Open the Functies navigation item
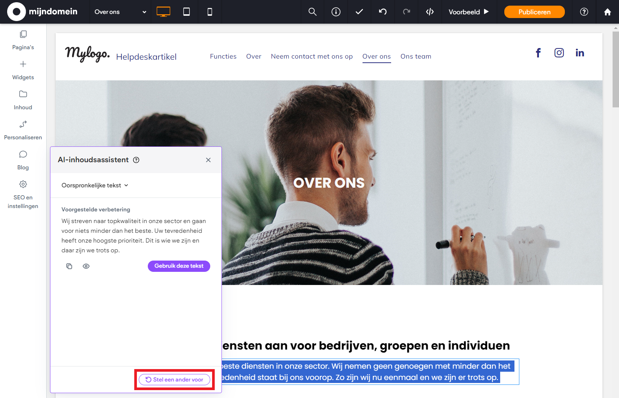The width and height of the screenshot is (619, 398). click(x=223, y=56)
